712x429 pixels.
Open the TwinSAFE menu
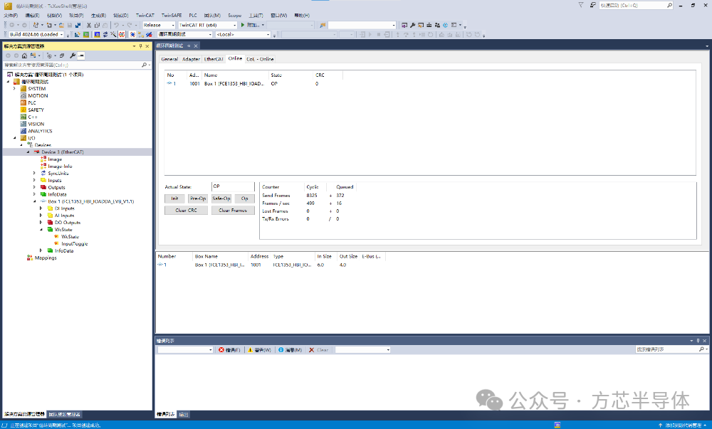tap(171, 16)
